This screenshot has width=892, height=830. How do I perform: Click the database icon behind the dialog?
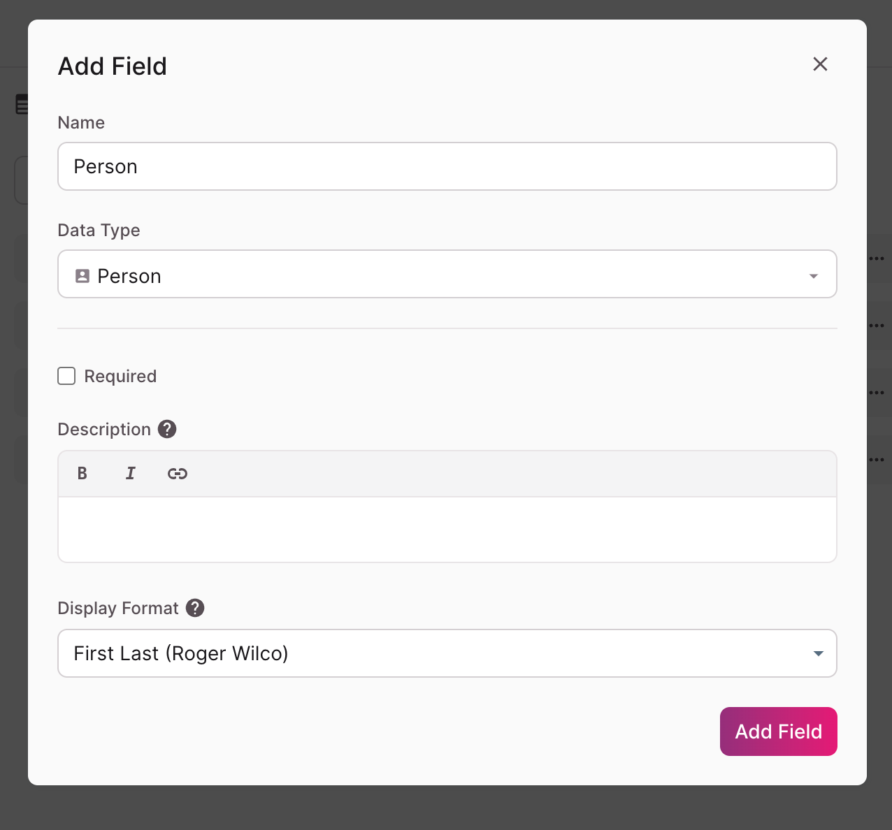(x=22, y=104)
